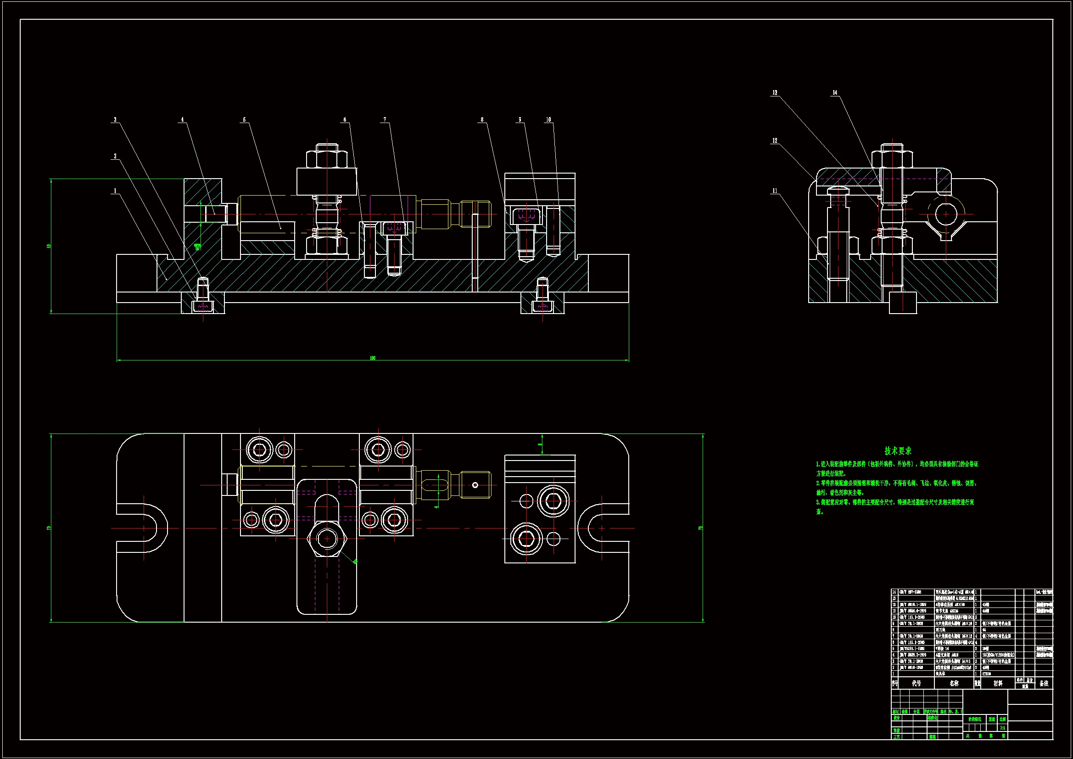Click the 代号 column header in parts list
Image resolution: width=1073 pixels, height=759 pixels.
(916, 683)
